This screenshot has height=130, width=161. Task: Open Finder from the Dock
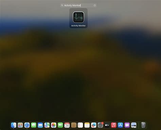pyautogui.click(x=14, y=125)
